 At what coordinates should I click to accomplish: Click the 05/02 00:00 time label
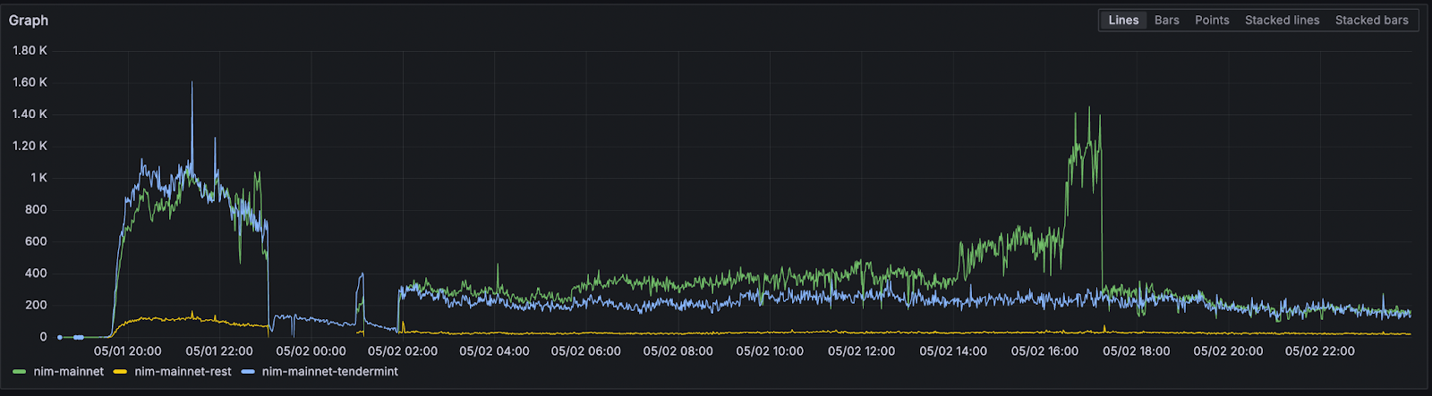[311, 351]
